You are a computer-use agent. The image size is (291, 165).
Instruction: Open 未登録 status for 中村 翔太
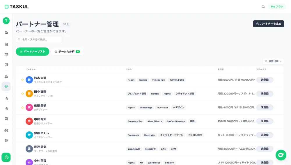(x=265, y=121)
